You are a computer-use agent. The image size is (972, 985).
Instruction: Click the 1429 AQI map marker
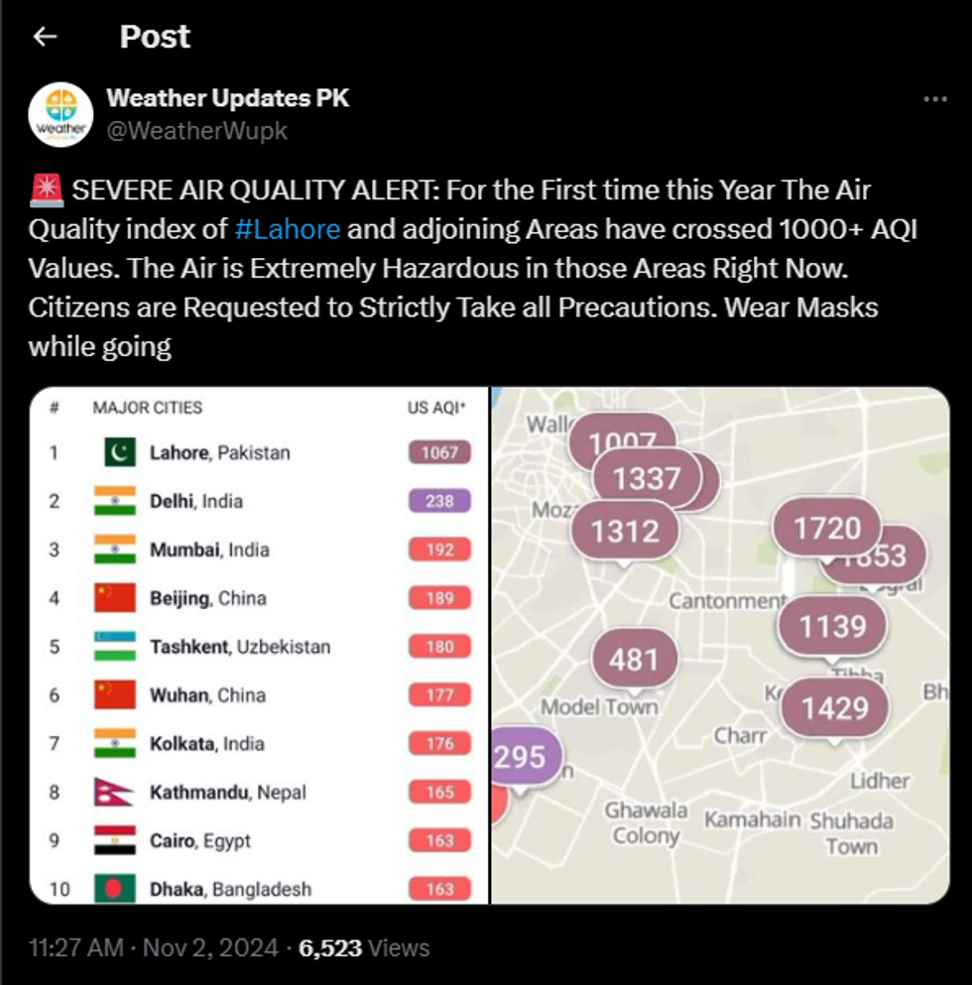pos(834,708)
